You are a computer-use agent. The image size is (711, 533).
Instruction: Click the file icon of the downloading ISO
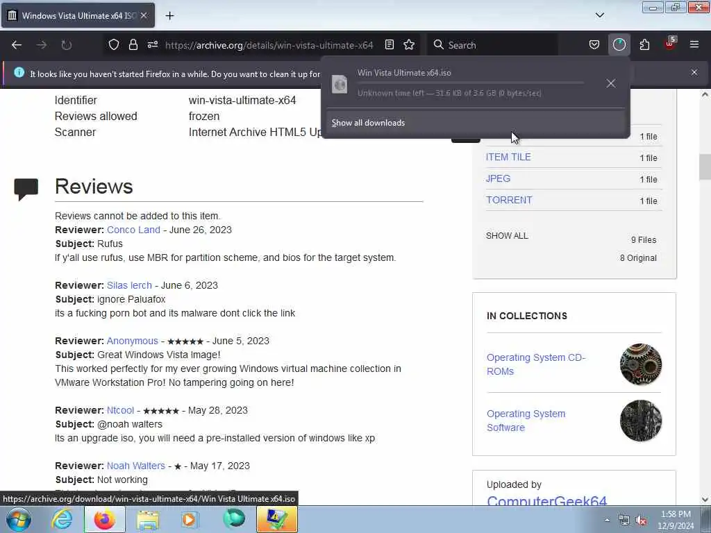click(x=340, y=84)
